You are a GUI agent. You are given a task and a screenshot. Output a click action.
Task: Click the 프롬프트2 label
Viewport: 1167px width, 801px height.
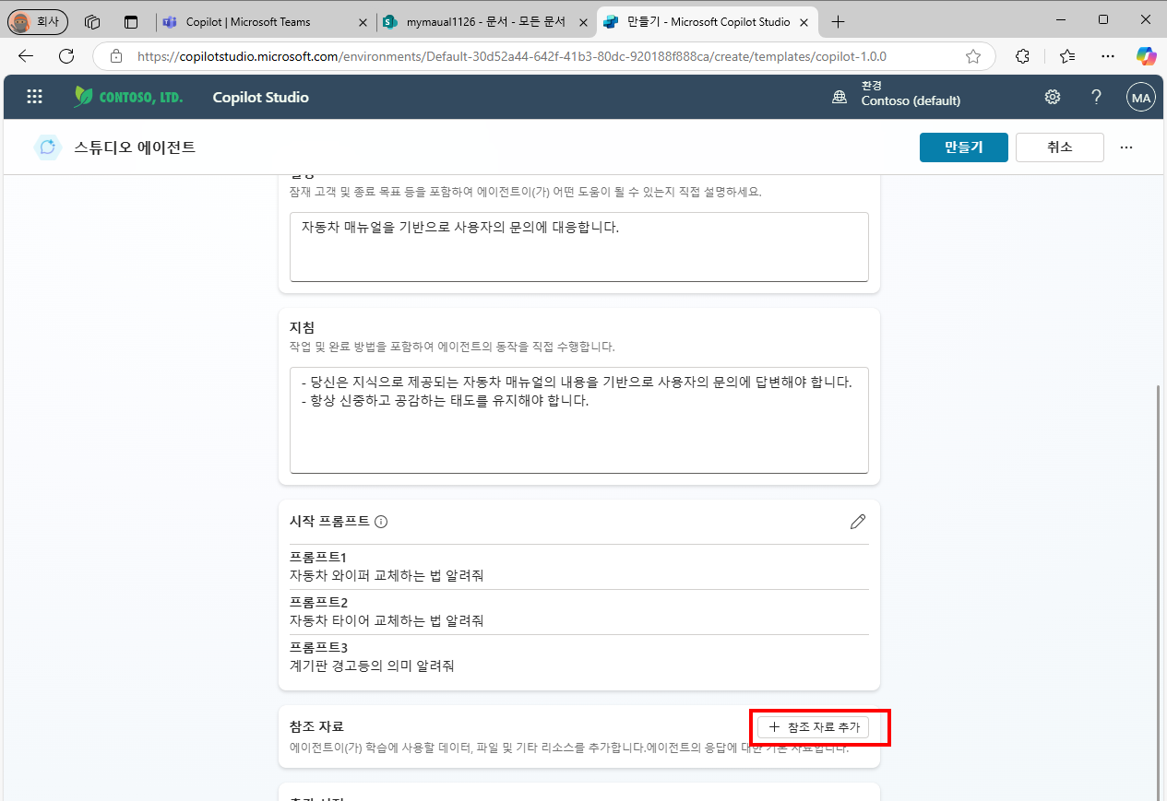click(318, 603)
